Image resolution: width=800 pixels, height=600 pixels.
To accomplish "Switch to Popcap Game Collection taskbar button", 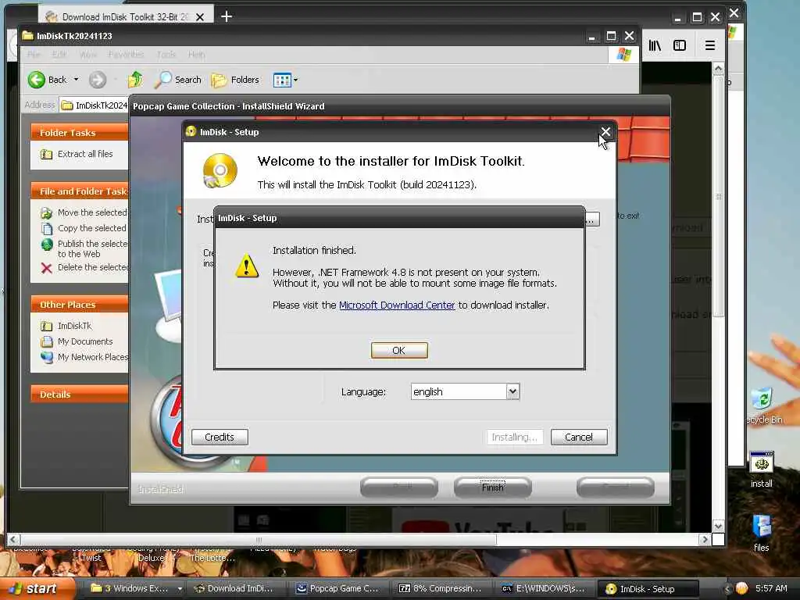I will (x=342, y=589).
